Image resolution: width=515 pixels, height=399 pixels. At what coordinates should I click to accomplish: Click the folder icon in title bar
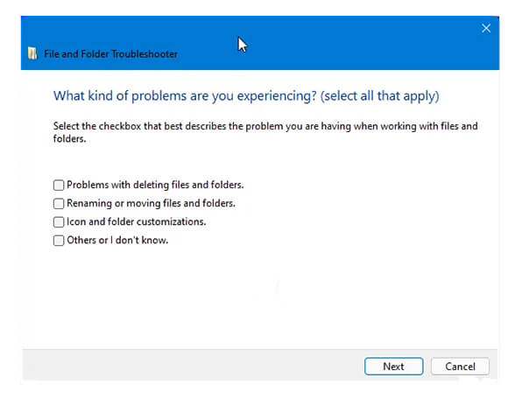[x=32, y=53]
